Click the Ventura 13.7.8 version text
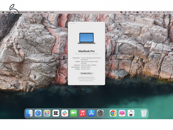The width and height of the screenshot is (173, 130). (85, 69)
